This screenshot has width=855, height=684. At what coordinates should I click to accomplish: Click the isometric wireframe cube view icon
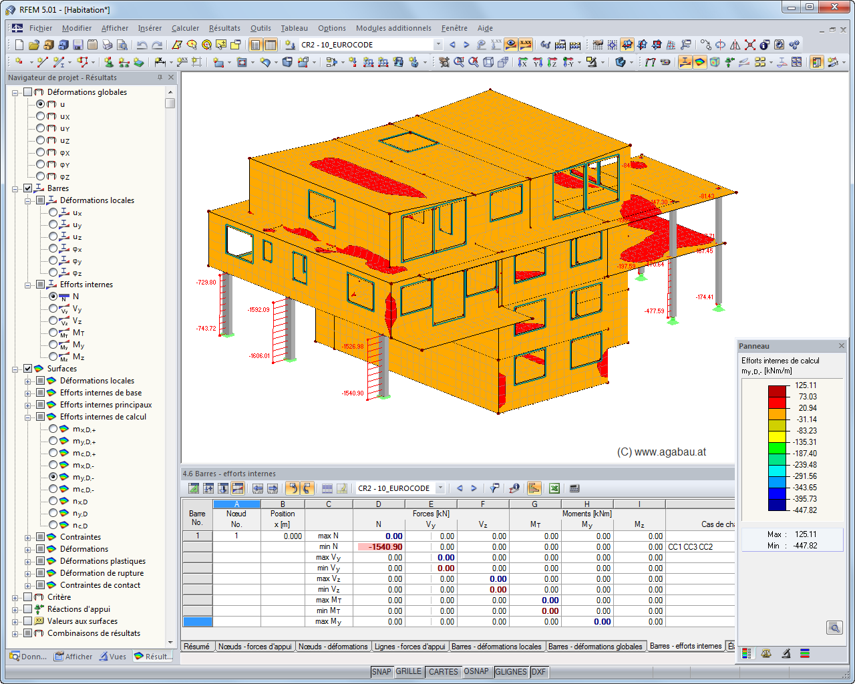click(488, 62)
